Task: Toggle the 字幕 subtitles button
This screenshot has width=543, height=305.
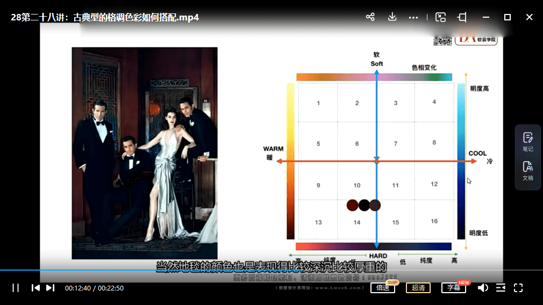Action: [x=453, y=288]
